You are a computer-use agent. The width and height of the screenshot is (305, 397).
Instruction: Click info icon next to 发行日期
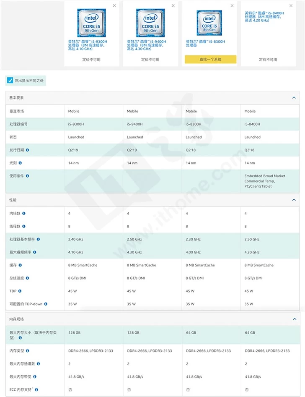point(28,150)
